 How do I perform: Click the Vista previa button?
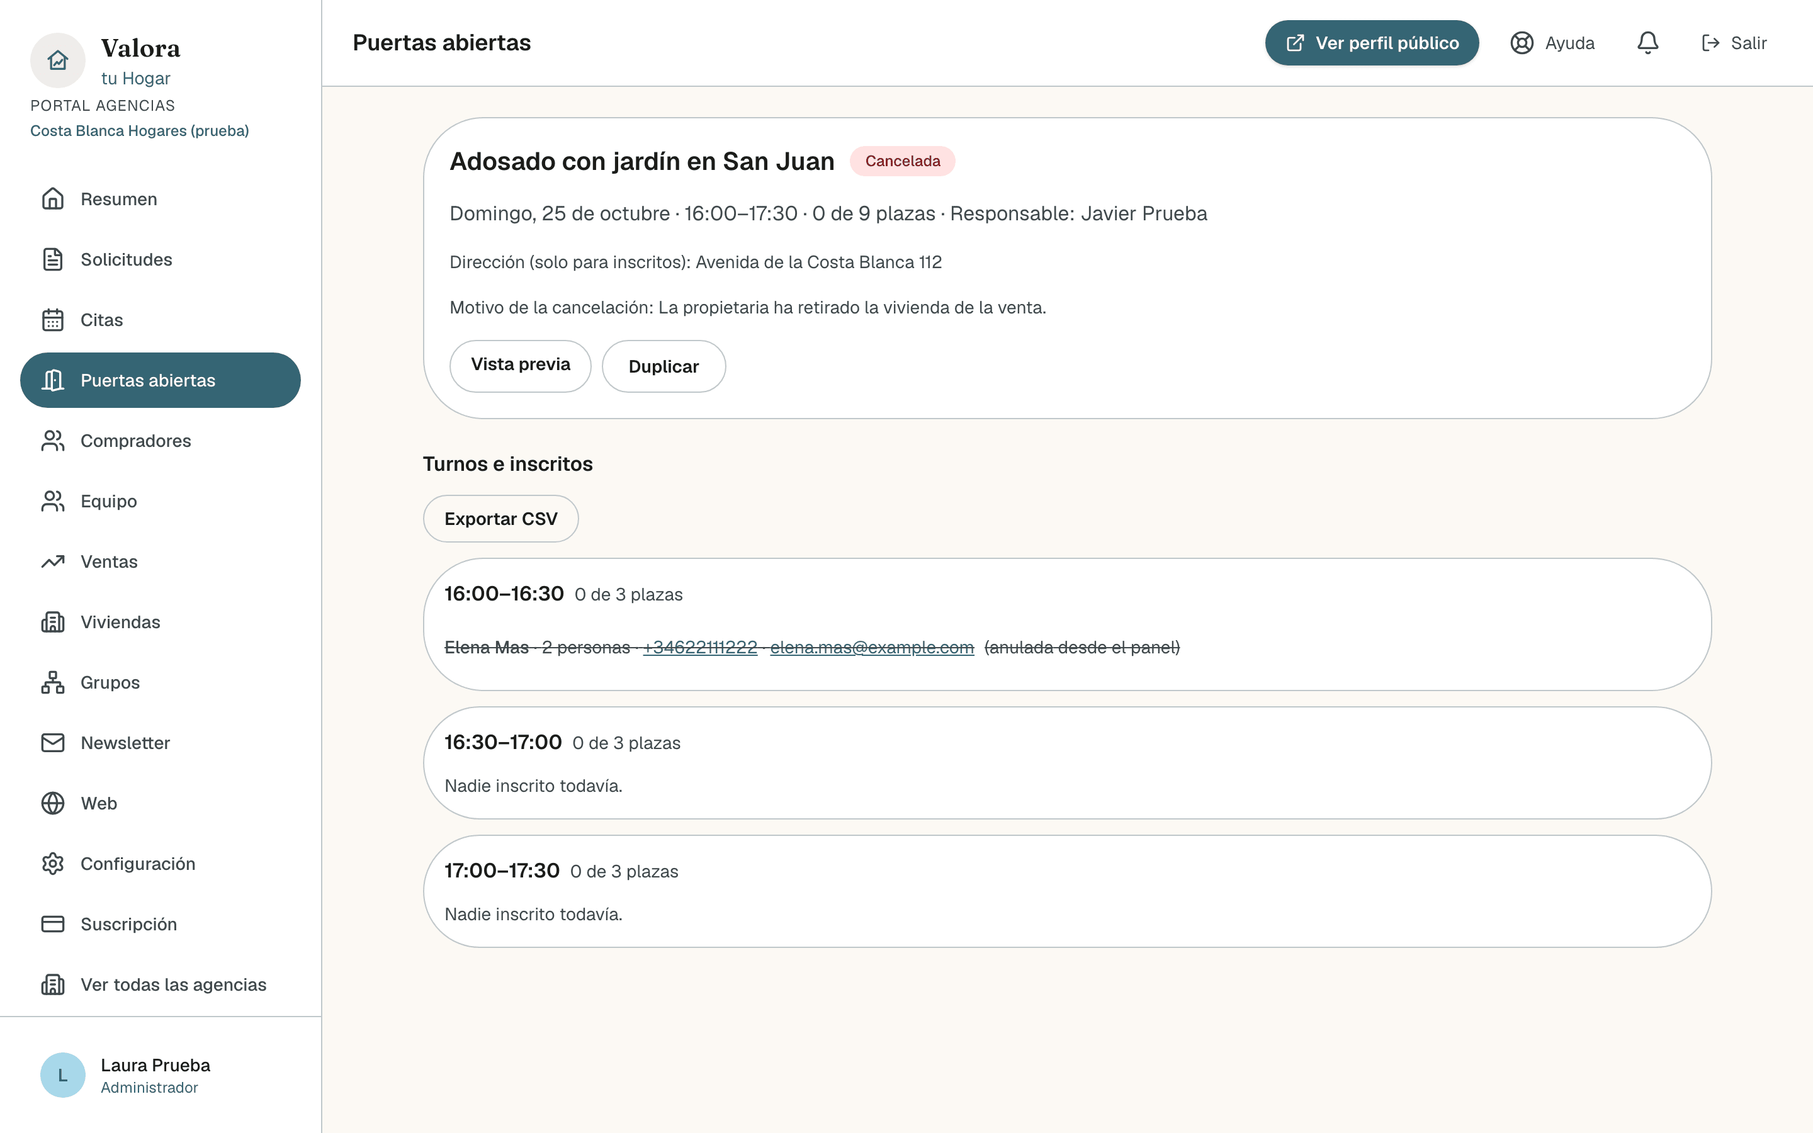pyautogui.click(x=520, y=366)
